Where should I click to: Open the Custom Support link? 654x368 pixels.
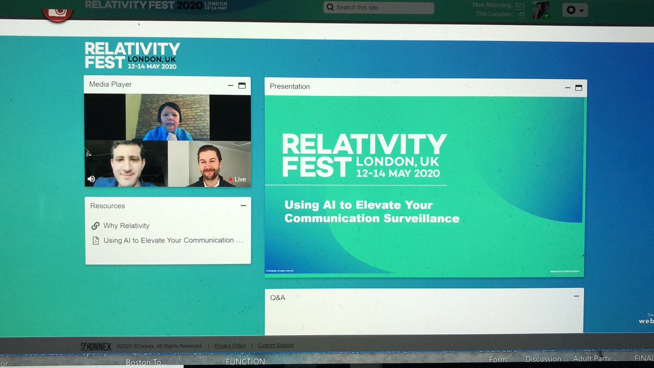[x=276, y=346]
